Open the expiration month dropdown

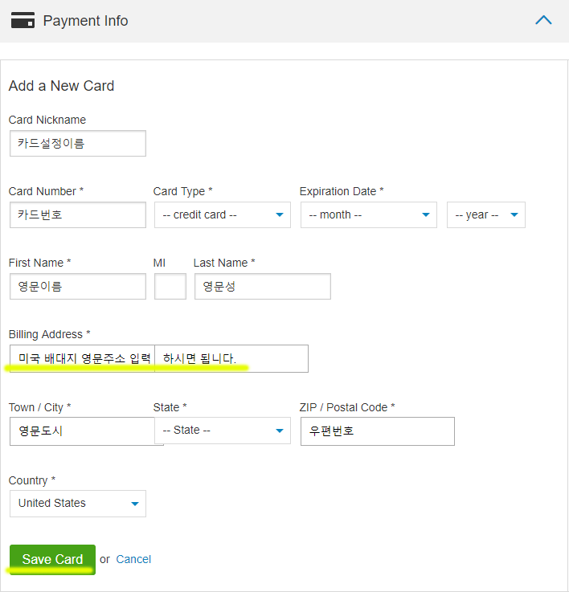[369, 214]
